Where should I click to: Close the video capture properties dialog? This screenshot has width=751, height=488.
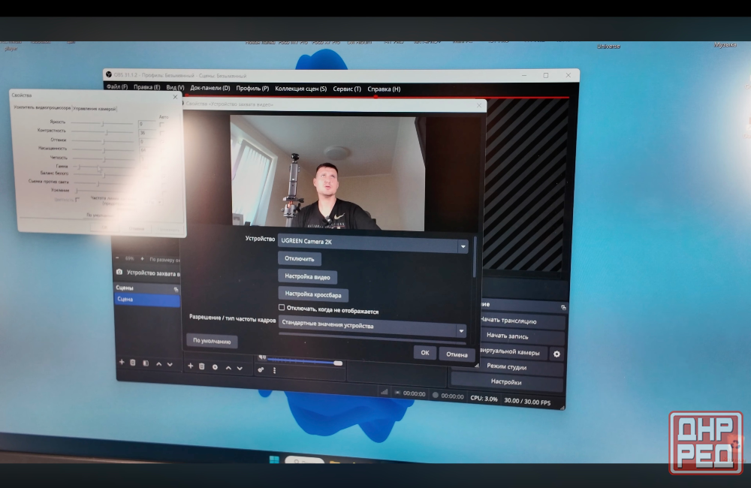point(479,105)
